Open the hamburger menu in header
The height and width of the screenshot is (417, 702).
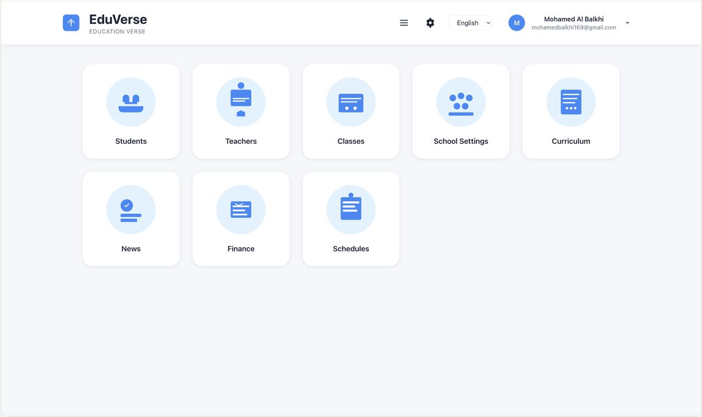pos(404,23)
